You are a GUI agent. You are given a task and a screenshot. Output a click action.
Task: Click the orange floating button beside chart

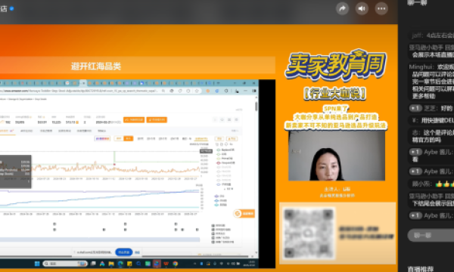coord(244,213)
